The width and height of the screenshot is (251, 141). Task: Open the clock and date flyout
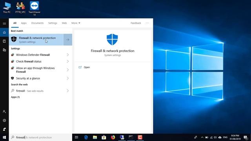(x=235, y=137)
